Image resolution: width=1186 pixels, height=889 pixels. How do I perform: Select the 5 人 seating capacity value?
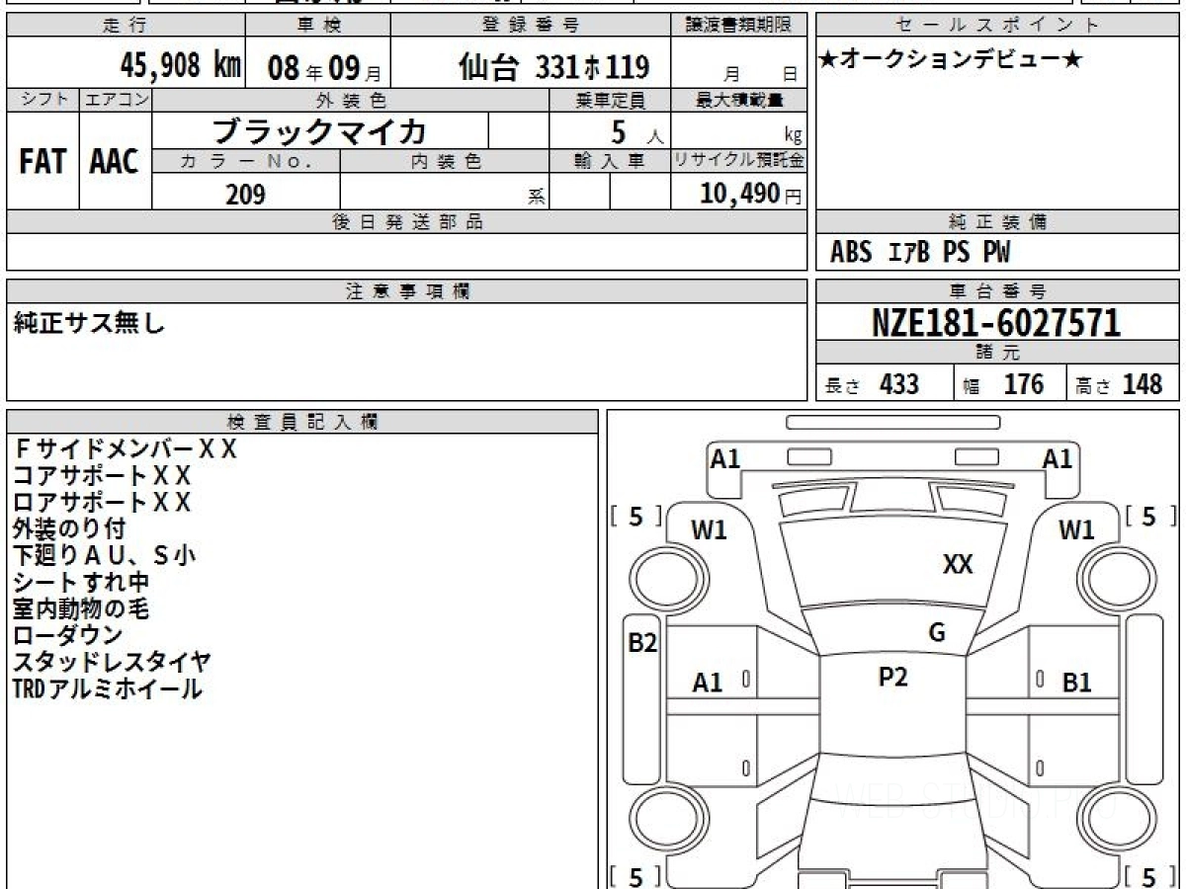[637, 132]
